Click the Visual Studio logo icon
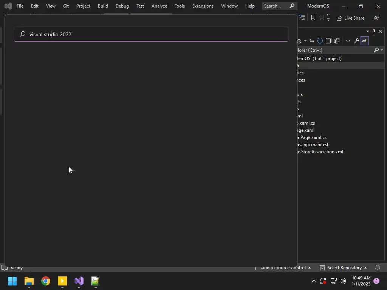This screenshot has width=387, height=290. 8,6
